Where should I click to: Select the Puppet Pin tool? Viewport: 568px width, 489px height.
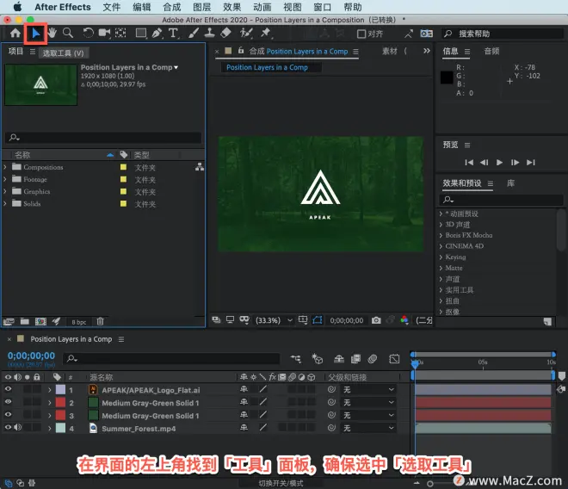pyautogui.click(x=266, y=33)
